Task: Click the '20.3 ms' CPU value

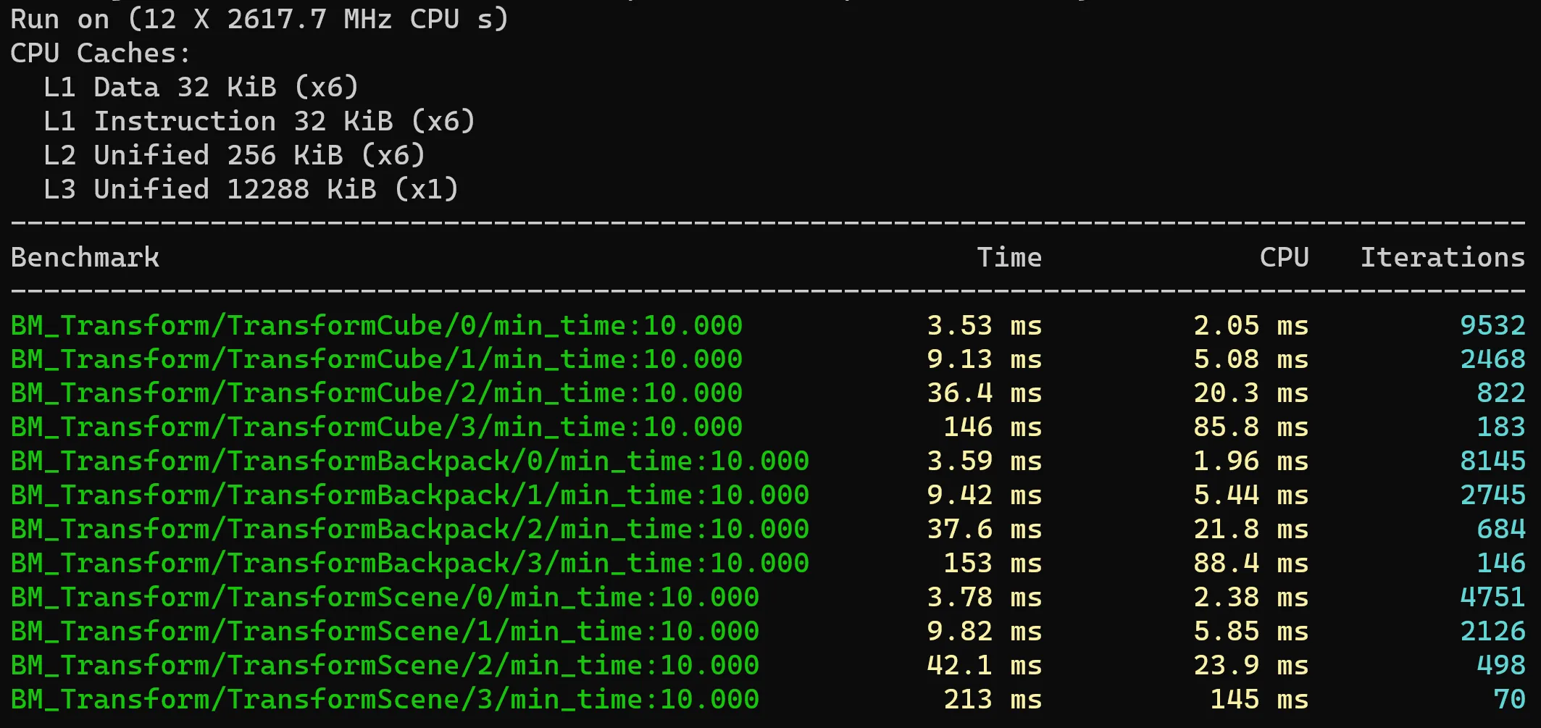Action: tap(1251, 393)
